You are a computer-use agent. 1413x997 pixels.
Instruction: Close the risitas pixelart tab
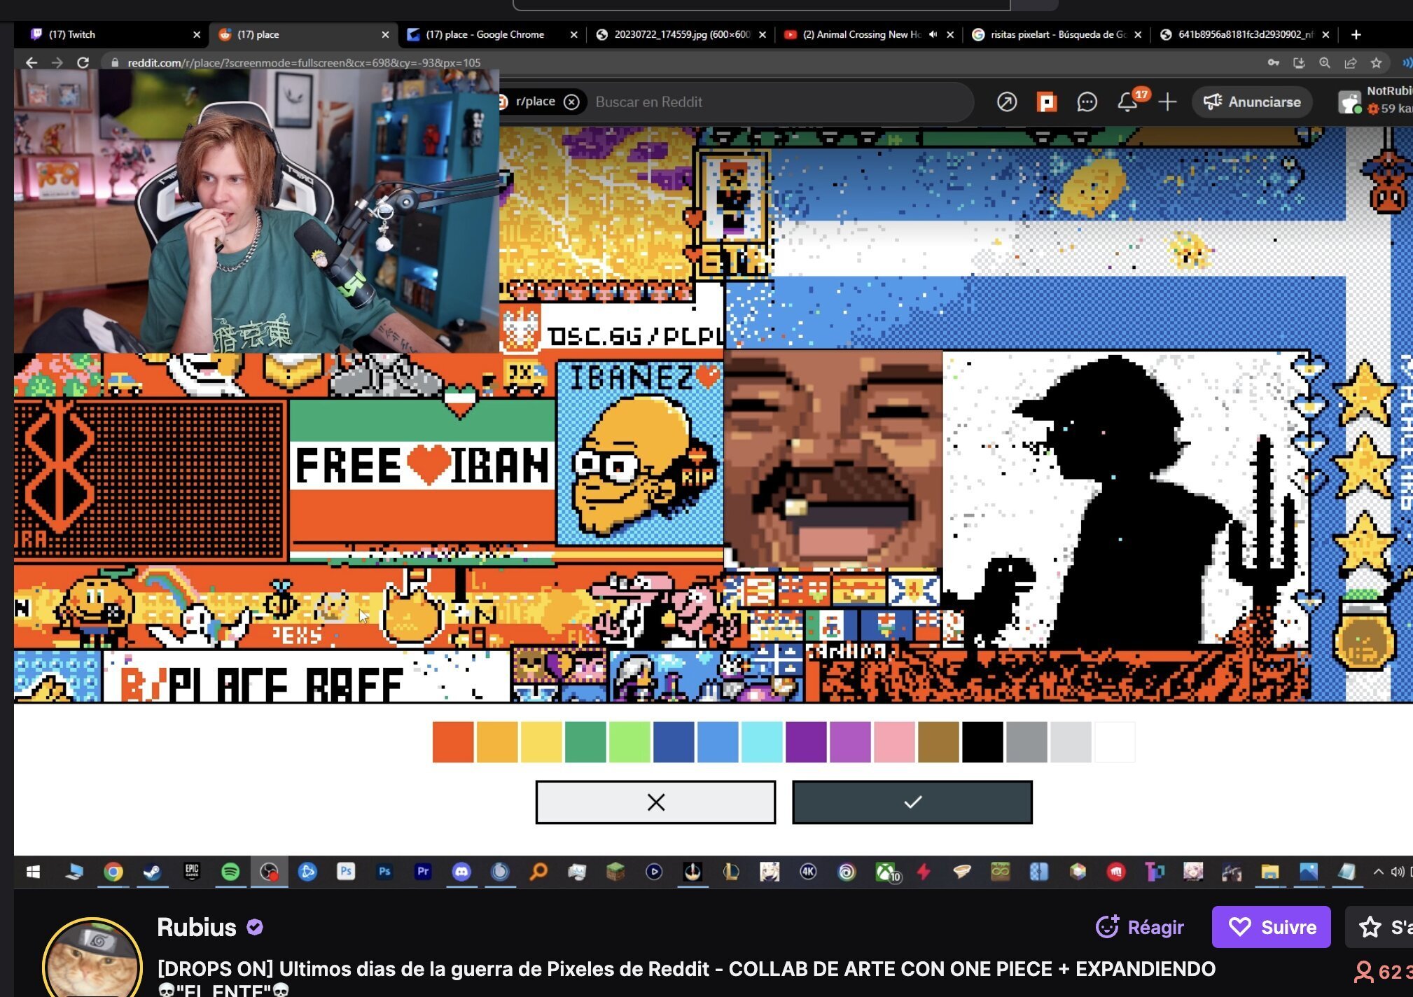(1138, 34)
